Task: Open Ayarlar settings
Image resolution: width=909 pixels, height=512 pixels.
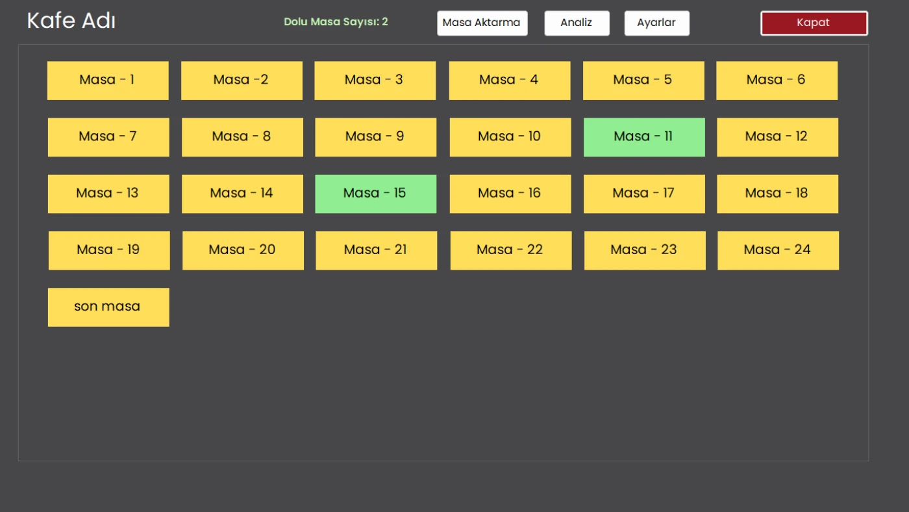Action: click(x=656, y=23)
